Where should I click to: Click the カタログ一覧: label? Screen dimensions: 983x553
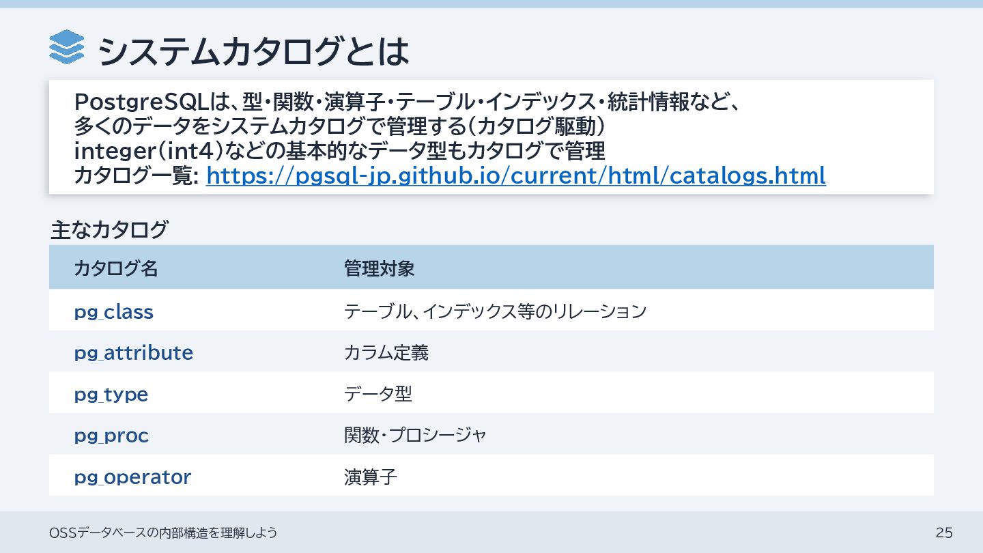(x=136, y=176)
